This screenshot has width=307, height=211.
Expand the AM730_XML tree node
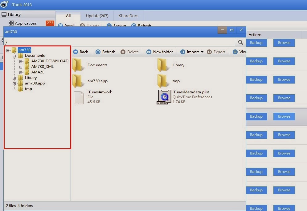click(x=21, y=67)
